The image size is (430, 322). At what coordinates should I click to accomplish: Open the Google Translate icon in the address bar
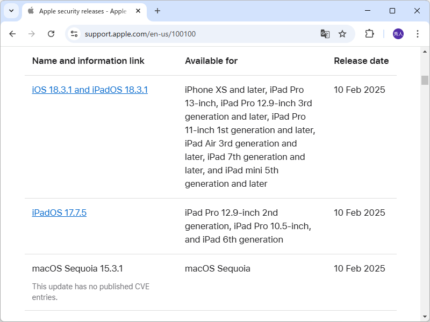pos(325,33)
